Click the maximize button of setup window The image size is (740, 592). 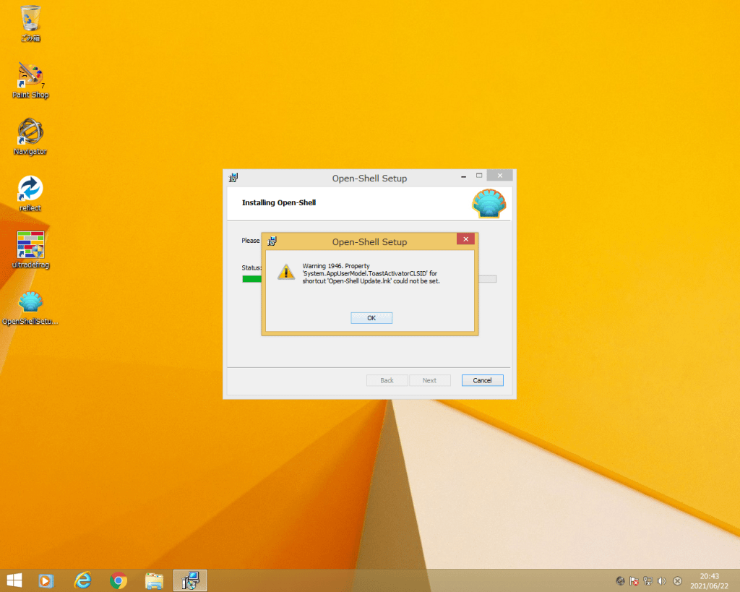tap(479, 176)
